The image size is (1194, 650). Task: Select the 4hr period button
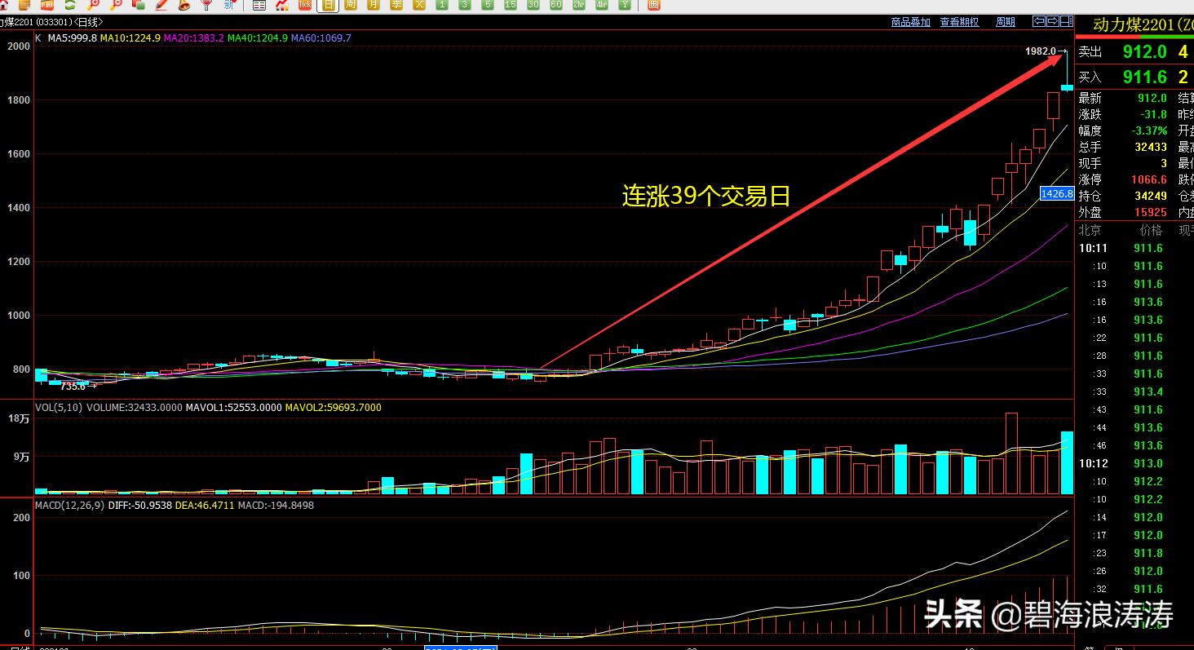[x=602, y=5]
